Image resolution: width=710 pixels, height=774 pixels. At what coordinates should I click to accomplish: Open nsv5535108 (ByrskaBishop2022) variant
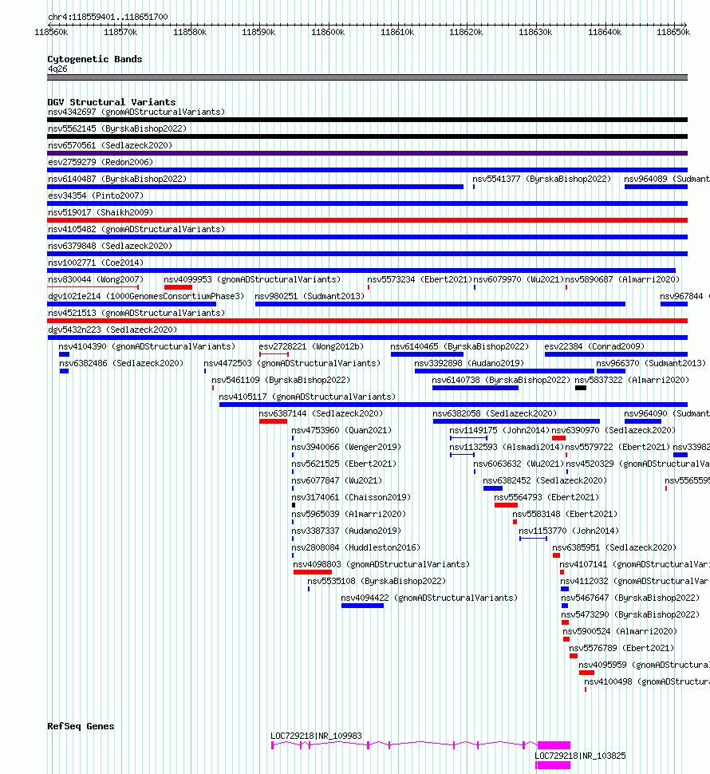377,582
